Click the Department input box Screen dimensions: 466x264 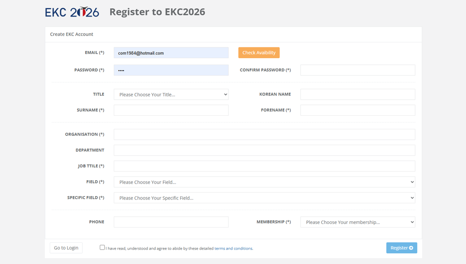264,150
